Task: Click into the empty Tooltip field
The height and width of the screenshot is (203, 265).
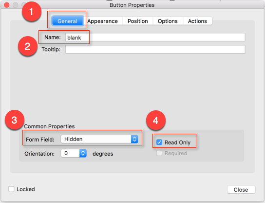Action: (155, 49)
